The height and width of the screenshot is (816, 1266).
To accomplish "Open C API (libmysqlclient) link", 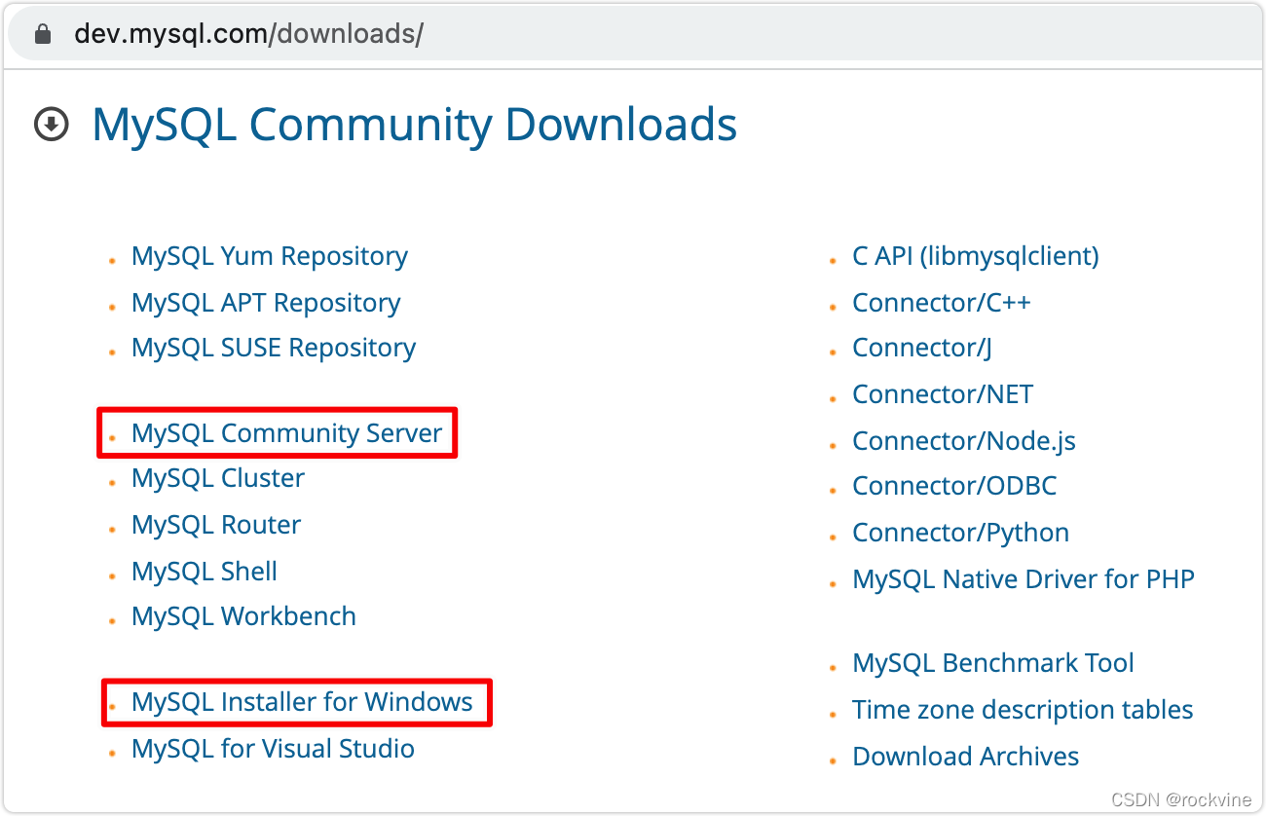I will [x=976, y=256].
